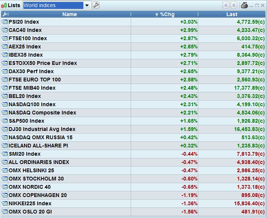Open chart icon for OMX HELSINKI 25
Image resolution: width=267 pixels, height=218 pixels.
[5, 170]
